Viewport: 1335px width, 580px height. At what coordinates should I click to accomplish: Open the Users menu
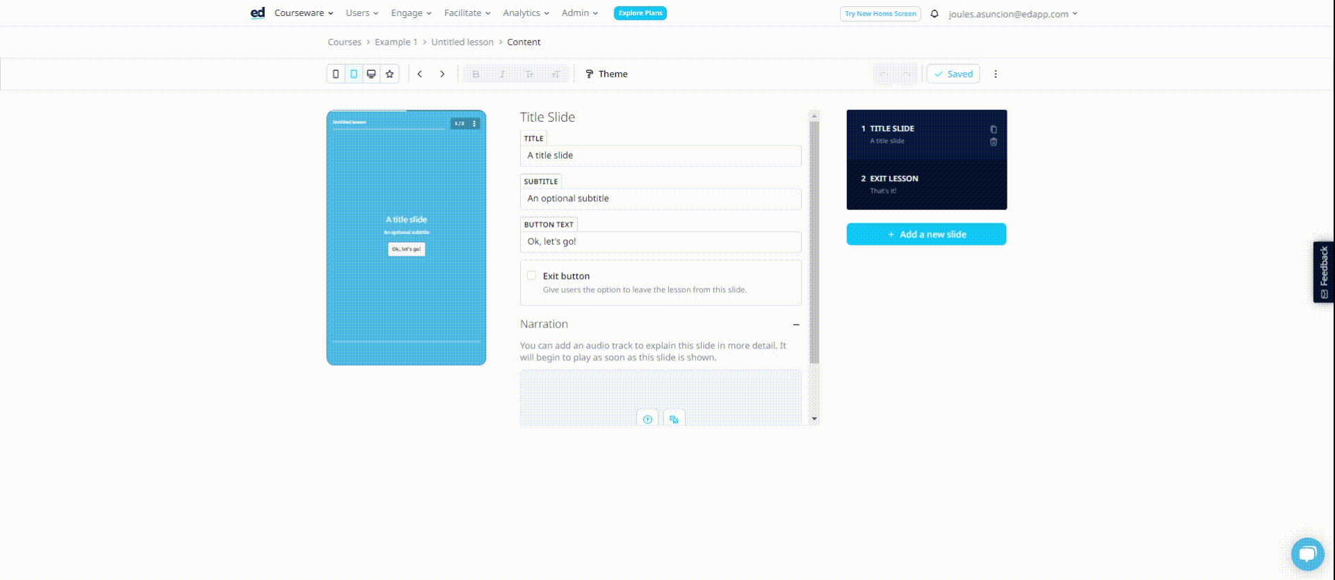pyautogui.click(x=362, y=13)
